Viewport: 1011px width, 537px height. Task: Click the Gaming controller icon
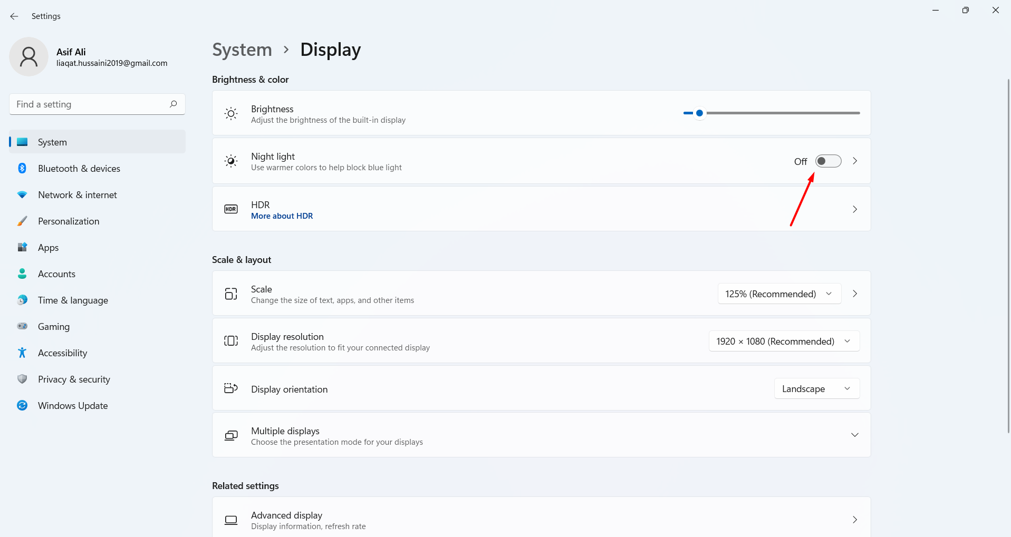[22, 326]
